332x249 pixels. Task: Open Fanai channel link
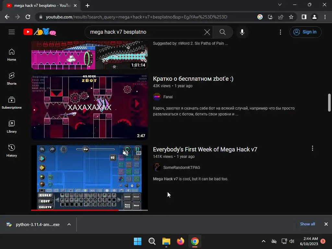pyautogui.click(x=168, y=97)
